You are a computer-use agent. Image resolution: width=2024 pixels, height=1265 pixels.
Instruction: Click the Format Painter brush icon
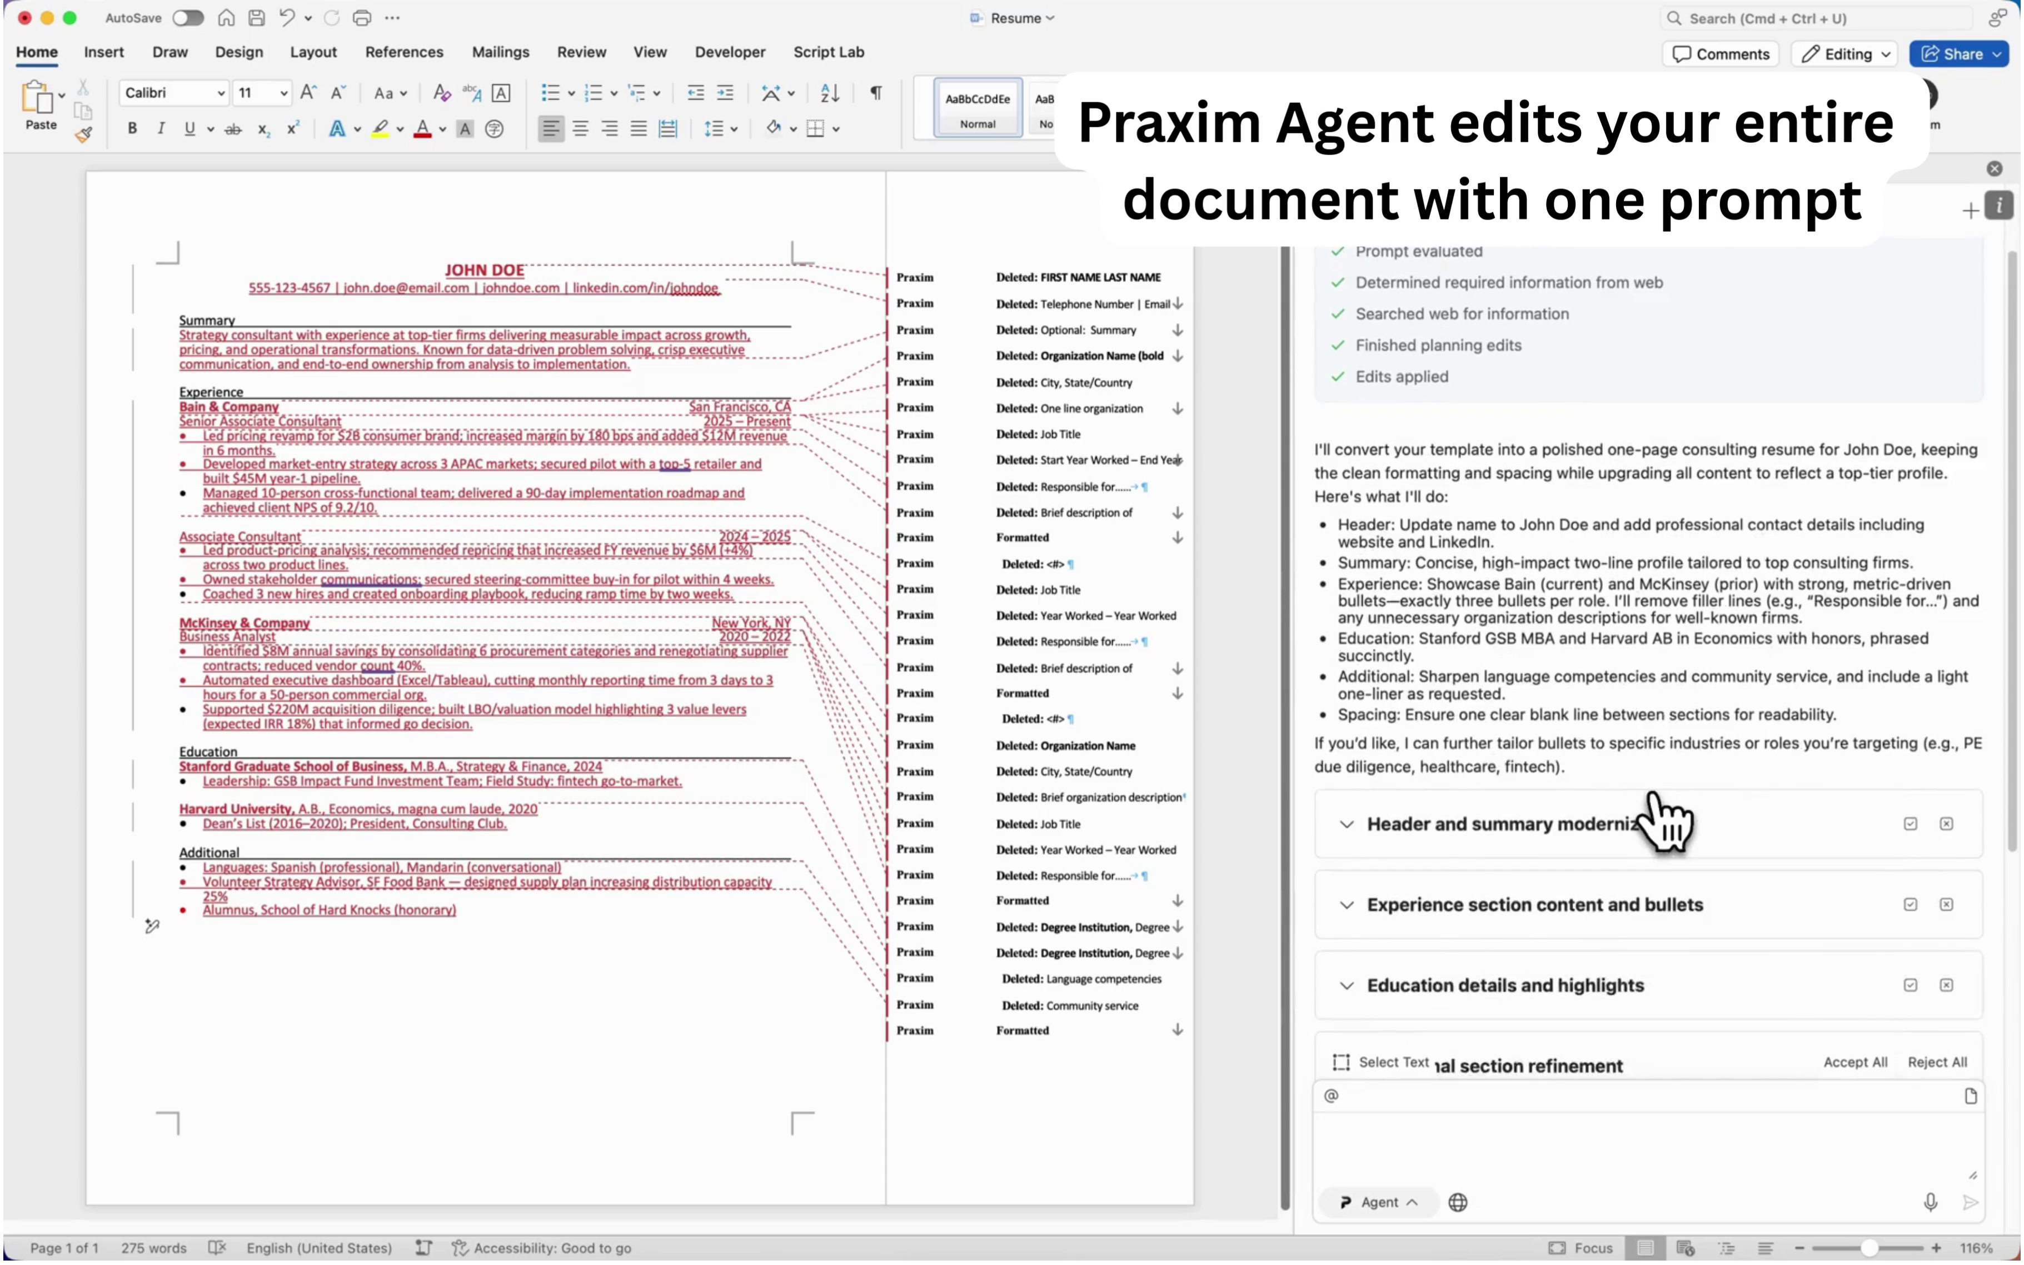click(x=83, y=135)
